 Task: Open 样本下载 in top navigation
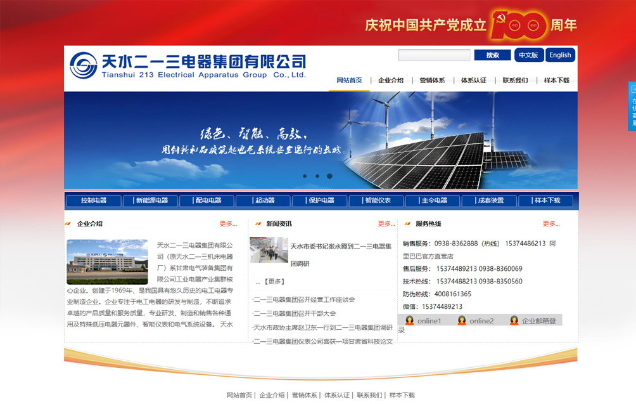pyautogui.click(x=556, y=81)
